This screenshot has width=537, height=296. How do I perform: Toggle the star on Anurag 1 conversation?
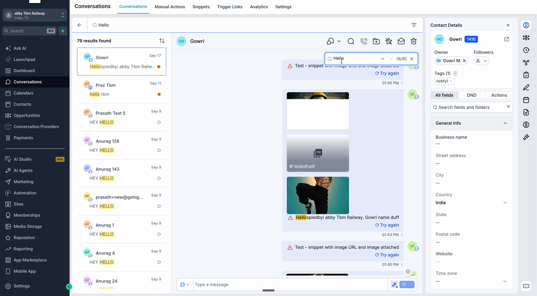[159, 234]
